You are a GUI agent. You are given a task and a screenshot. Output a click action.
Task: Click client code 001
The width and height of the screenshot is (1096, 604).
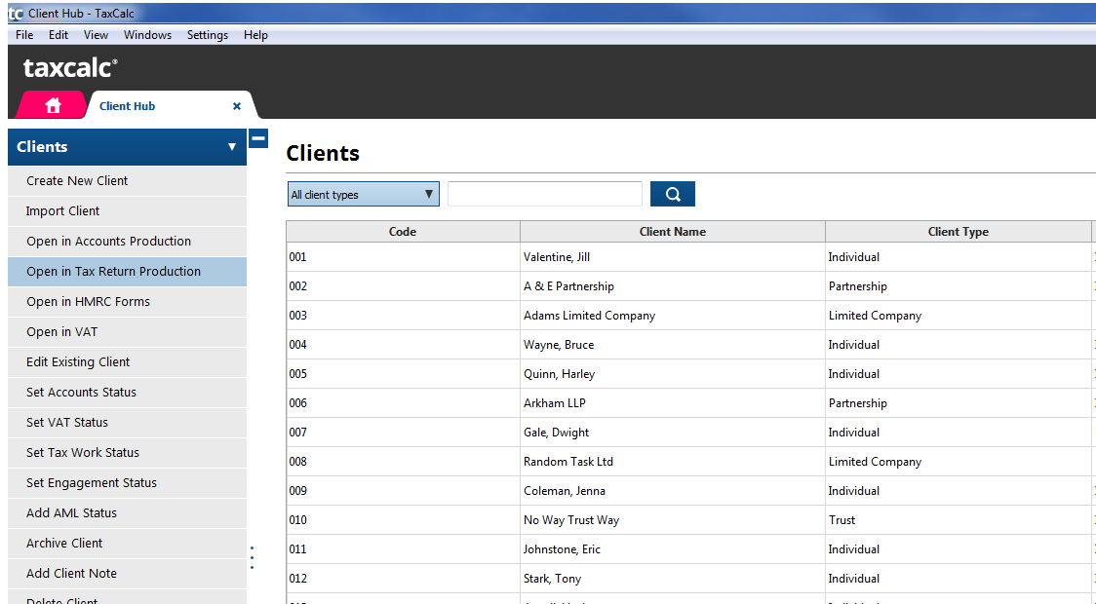297,257
